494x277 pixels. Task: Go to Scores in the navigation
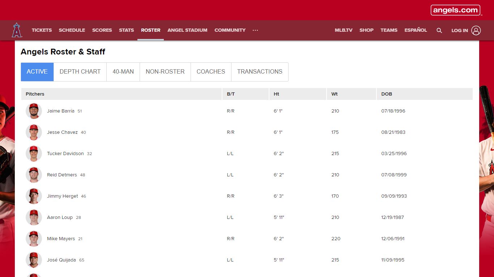coord(102,30)
